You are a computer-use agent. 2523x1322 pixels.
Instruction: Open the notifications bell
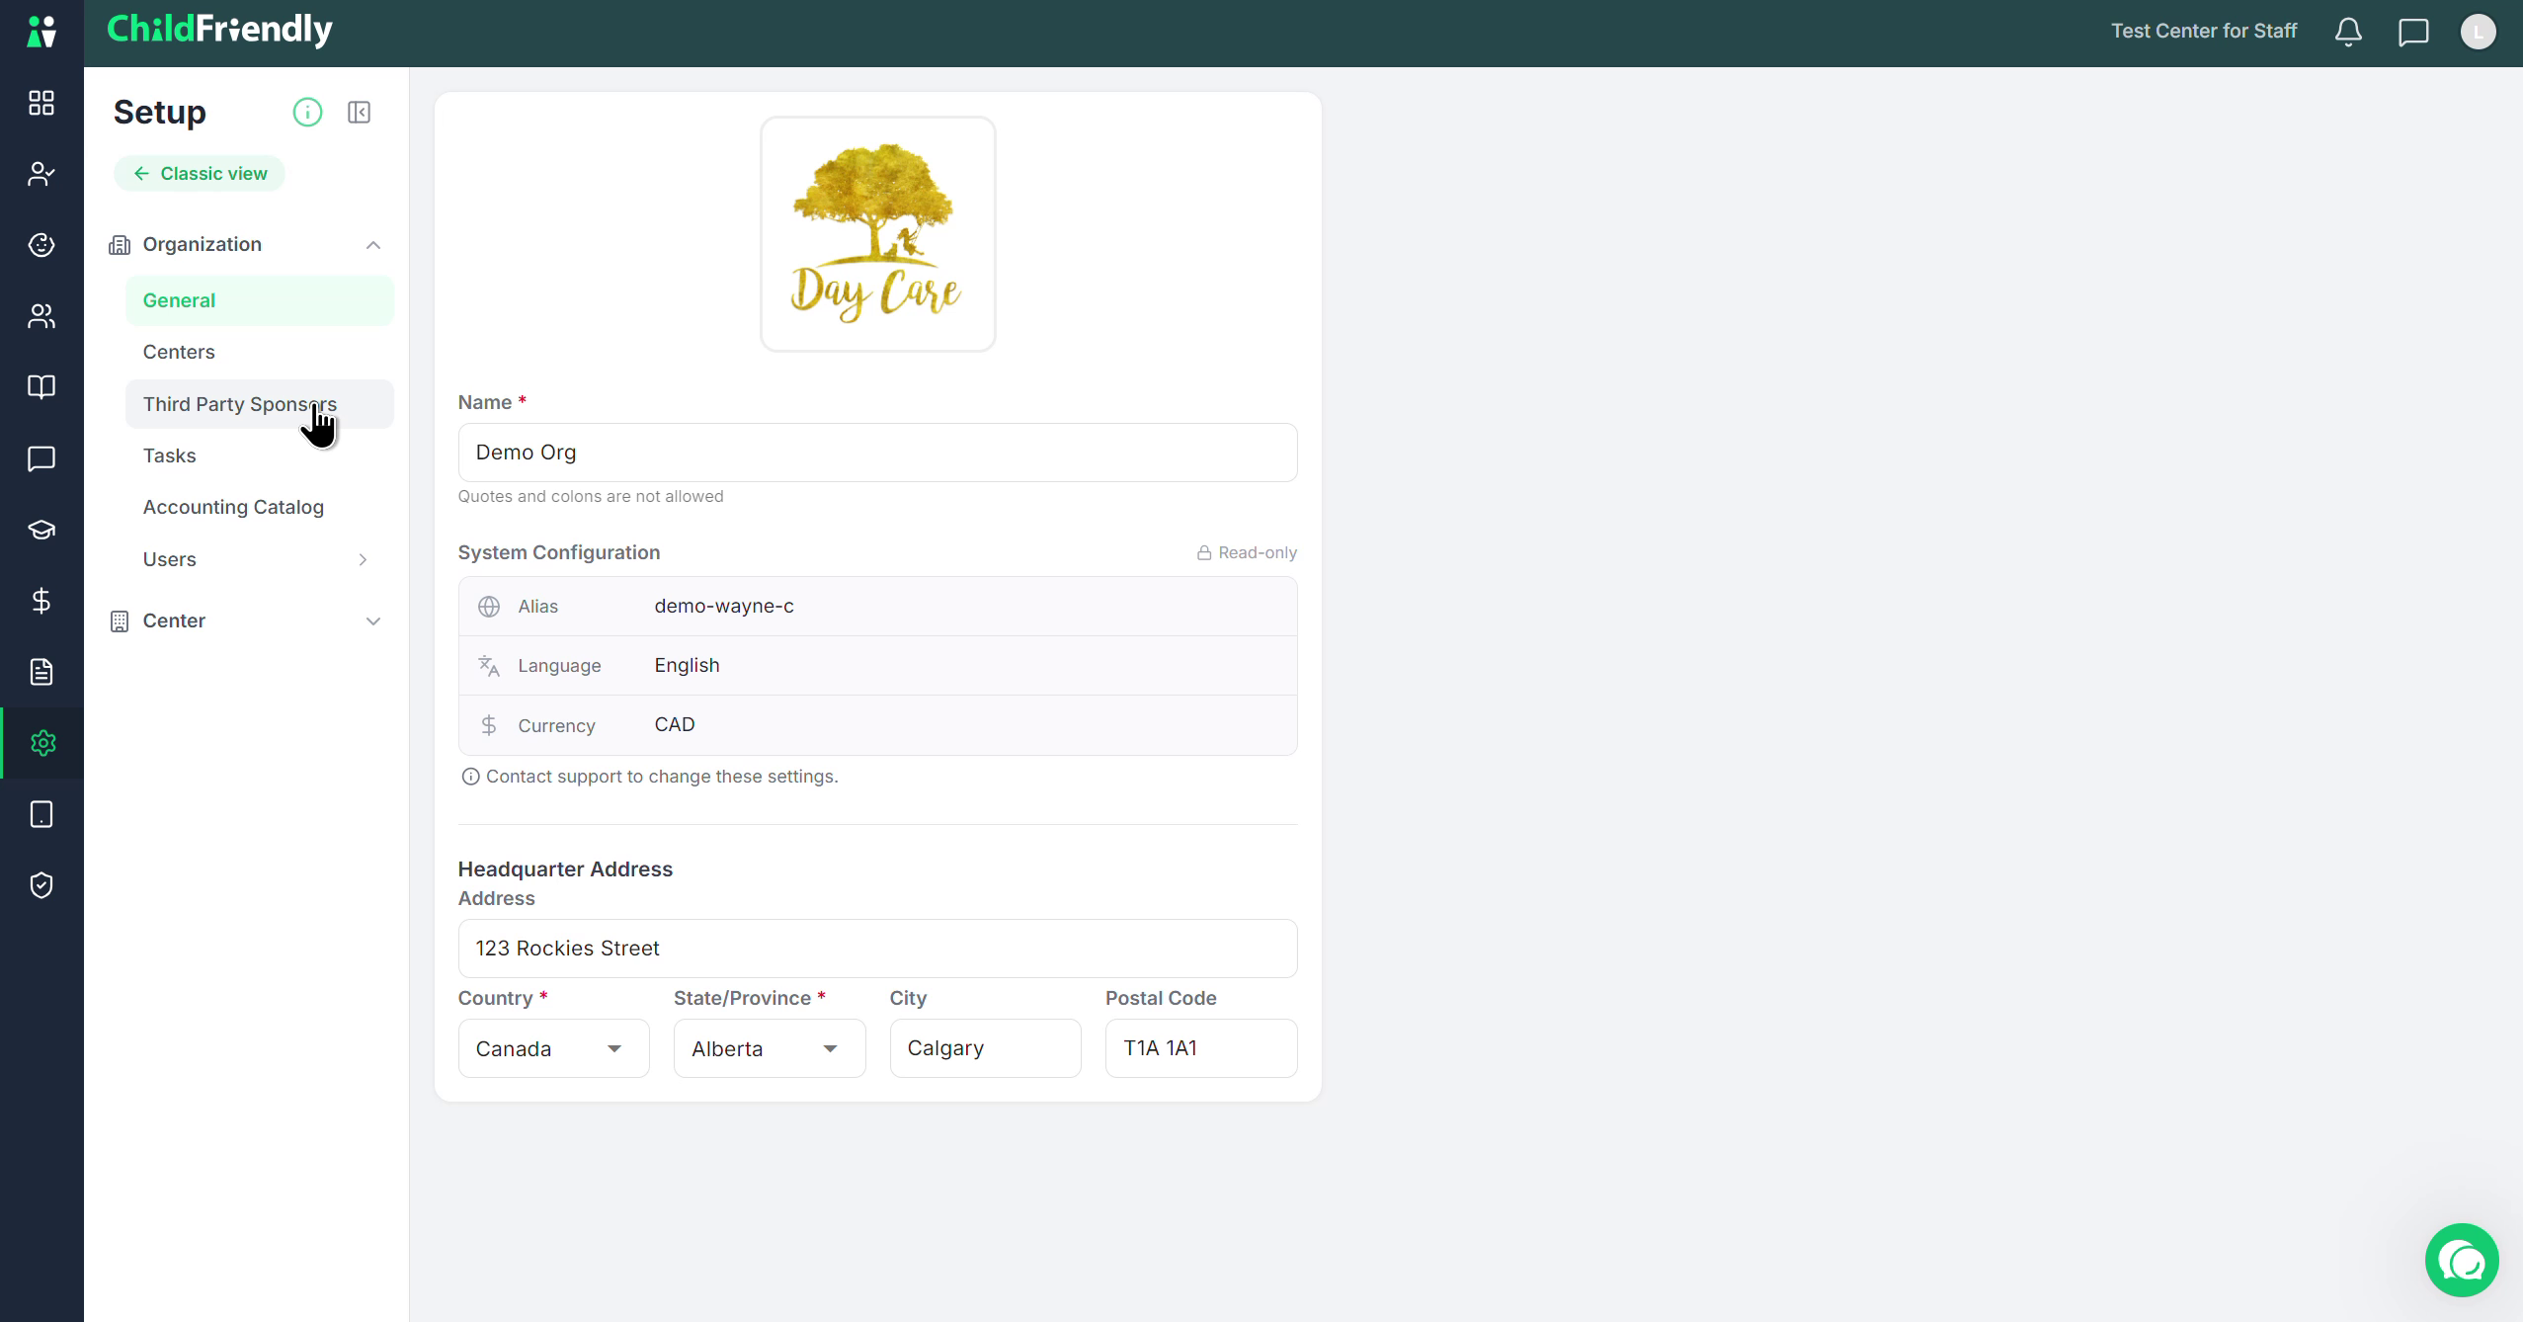click(2348, 32)
